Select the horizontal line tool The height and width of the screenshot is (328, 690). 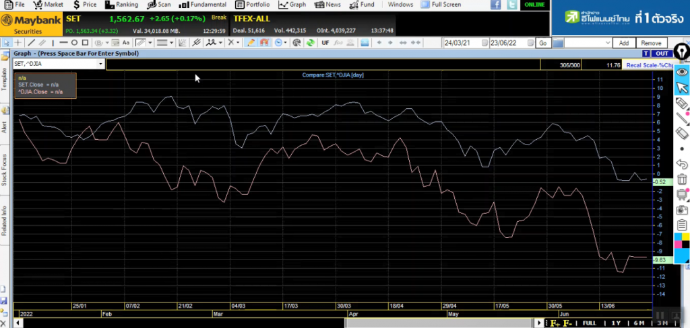[x=63, y=42]
